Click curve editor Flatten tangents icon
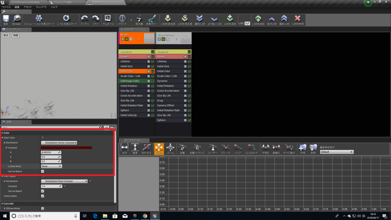The image size is (391, 220). tap(265, 149)
